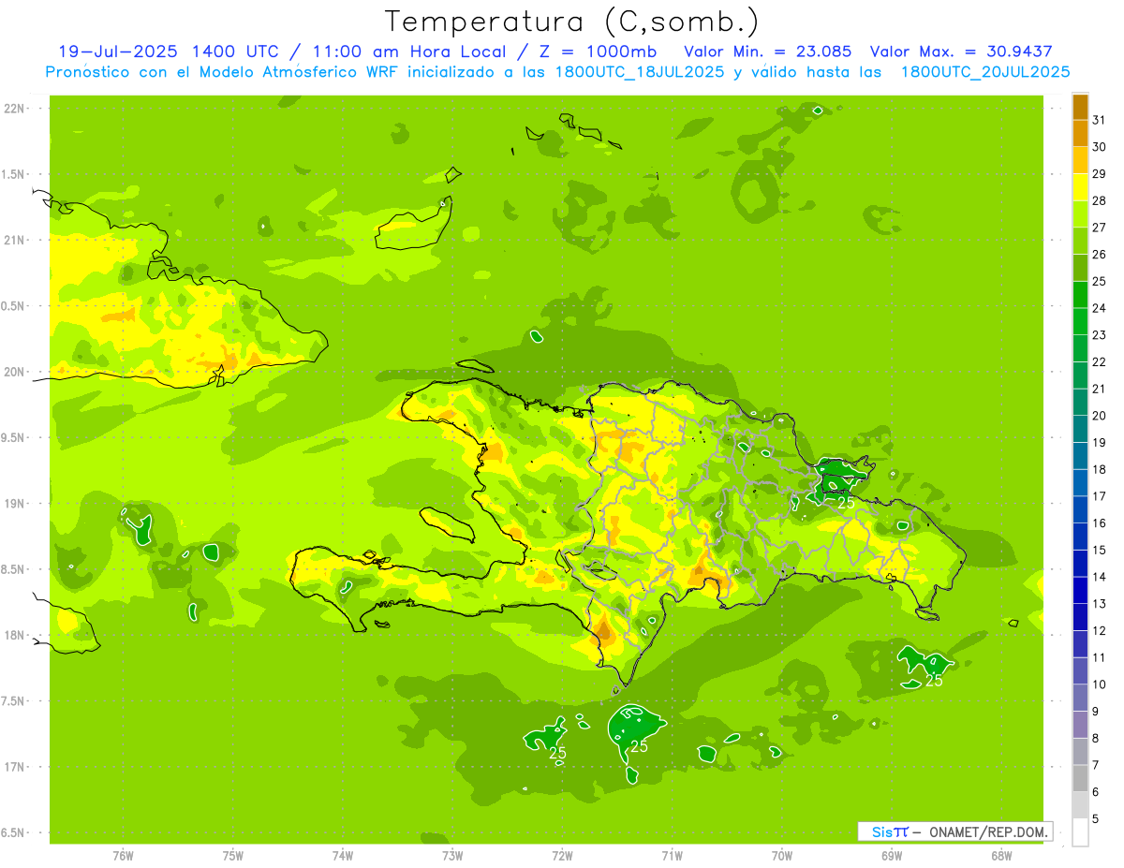The height and width of the screenshot is (868, 1124).
Task: Click the legend value '20'
Action: 1100,416
